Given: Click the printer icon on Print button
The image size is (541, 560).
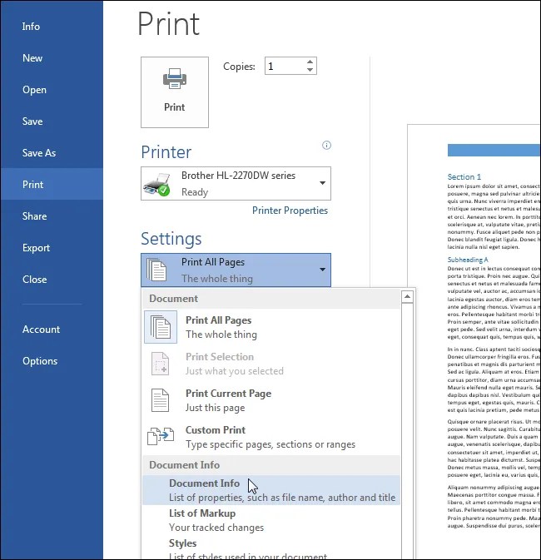Looking at the screenshot, I should click(175, 78).
